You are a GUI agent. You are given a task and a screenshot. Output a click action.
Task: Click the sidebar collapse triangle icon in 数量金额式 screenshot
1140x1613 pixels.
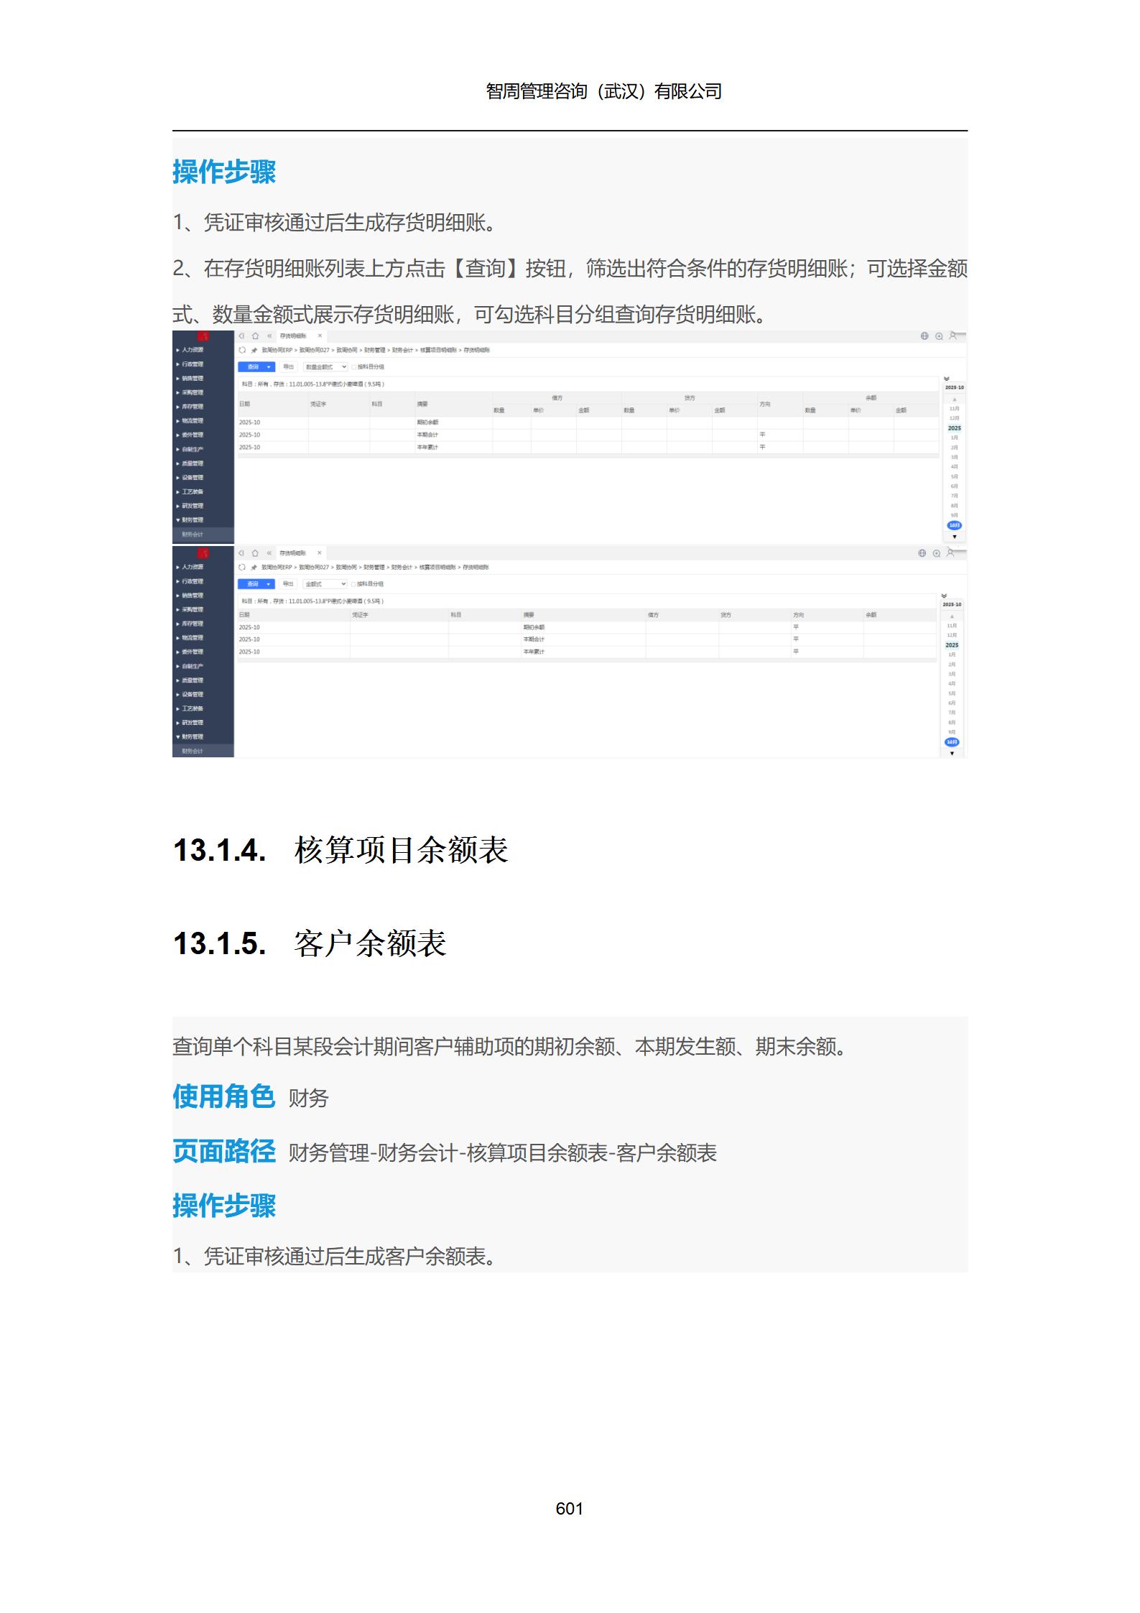coord(242,336)
